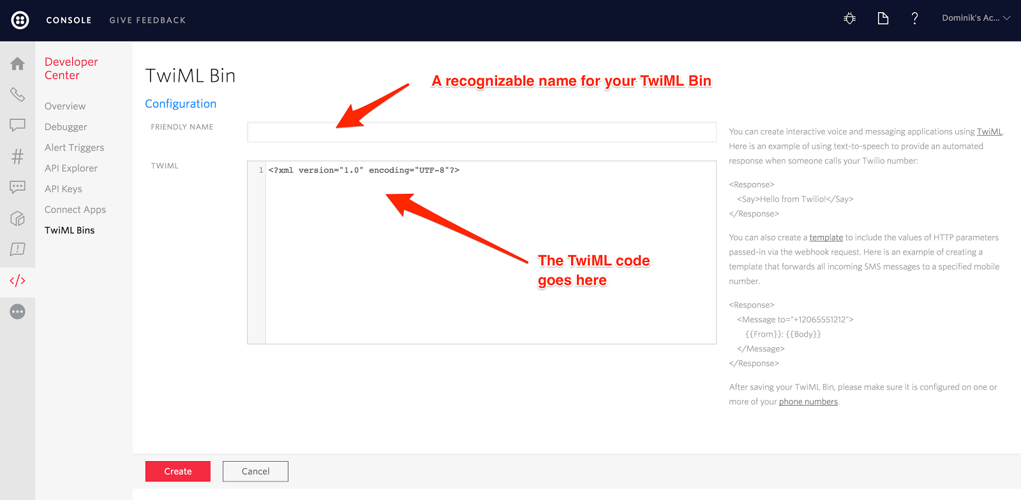Open the exclamation message sidebar icon
The width and height of the screenshot is (1021, 500).
coord(18,249)
